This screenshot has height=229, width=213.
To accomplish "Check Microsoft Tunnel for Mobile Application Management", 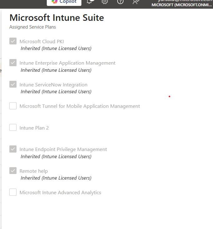I will tap(13, 106).
